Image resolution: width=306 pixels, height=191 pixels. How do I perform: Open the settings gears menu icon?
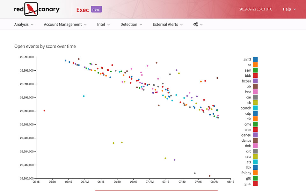tap(198, 25)
